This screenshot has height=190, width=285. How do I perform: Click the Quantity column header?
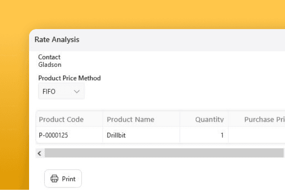(209, 119)
